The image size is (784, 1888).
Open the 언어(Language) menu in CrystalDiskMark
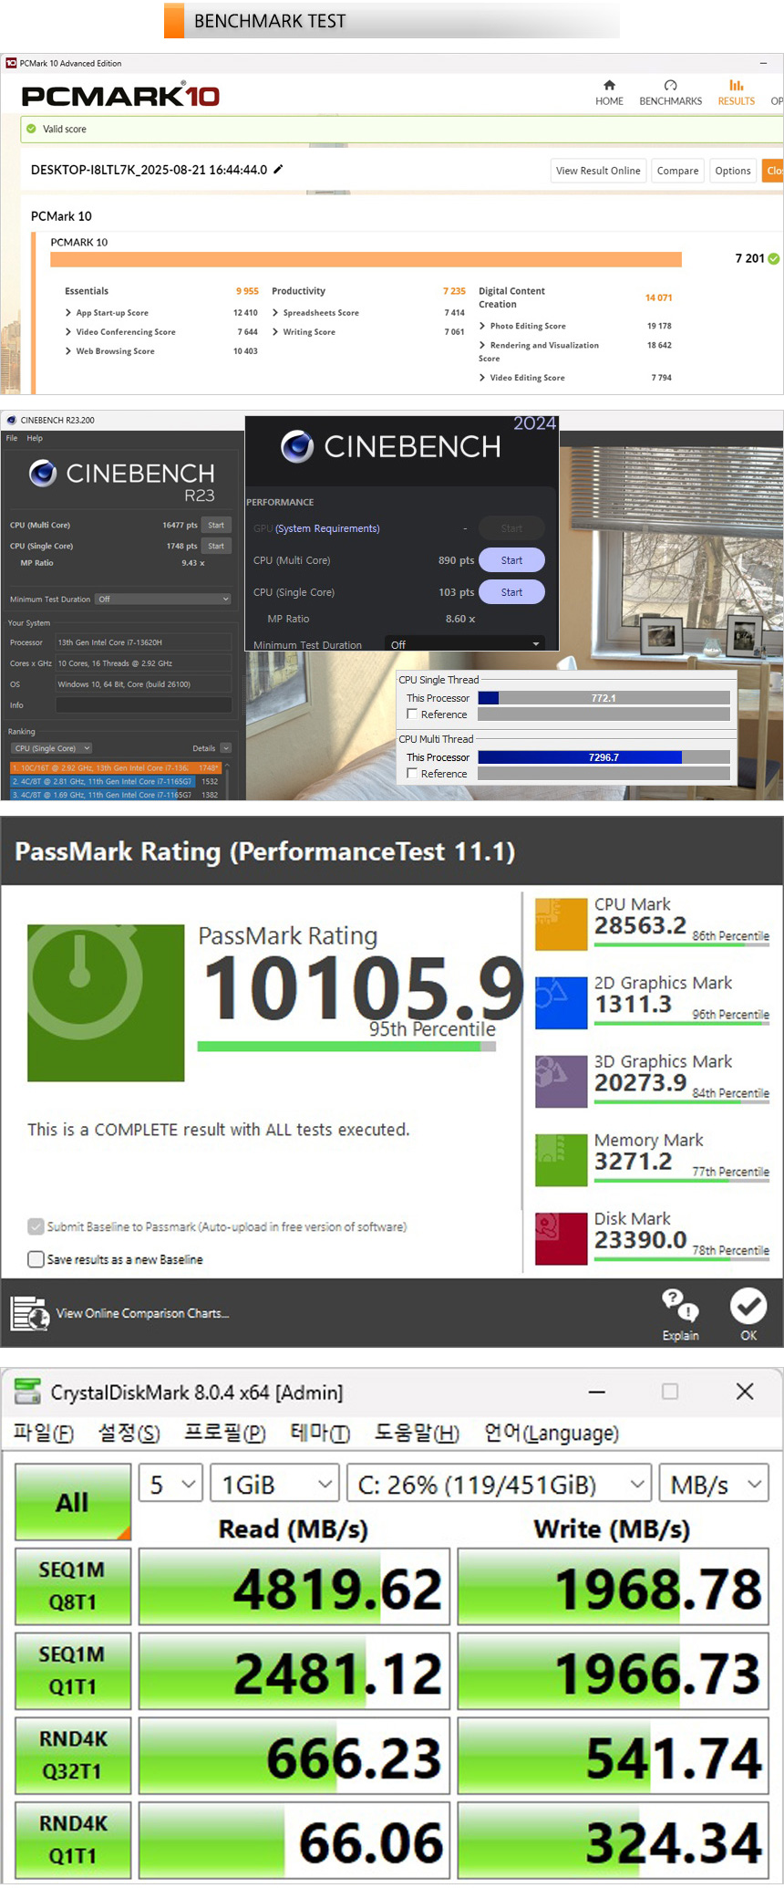pos(551,1433)
